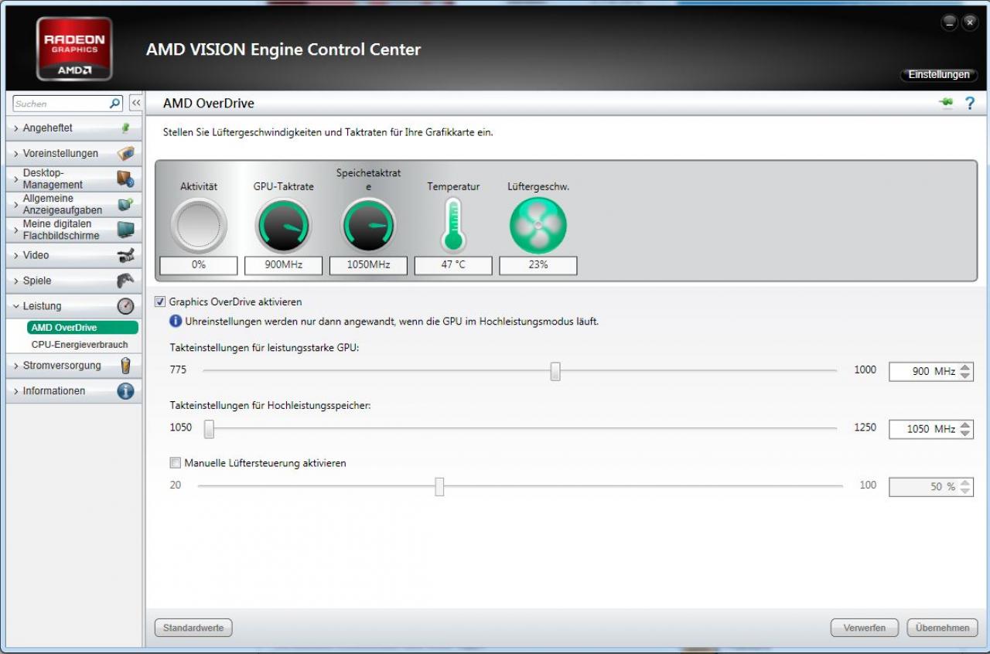990x654 pixels.
Task: Click the Speichertaktrate memory clock gauge
Action: pyautogui.click(x=368, y=226)
